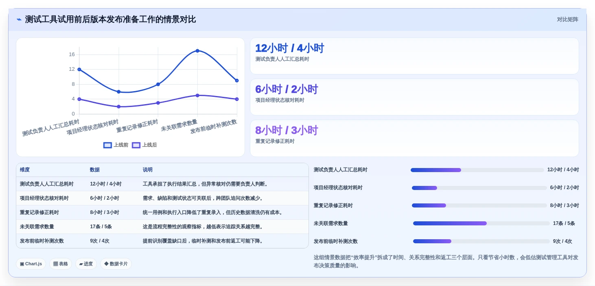This screenshot has width=595, height=286.
Task: Click the 数据 column header
Action: click(95, 170)
